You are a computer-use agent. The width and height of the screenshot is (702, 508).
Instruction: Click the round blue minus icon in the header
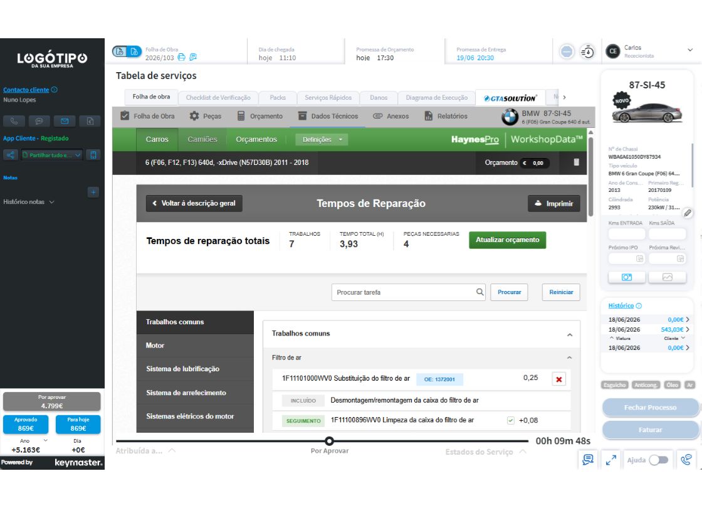(567, 52)
